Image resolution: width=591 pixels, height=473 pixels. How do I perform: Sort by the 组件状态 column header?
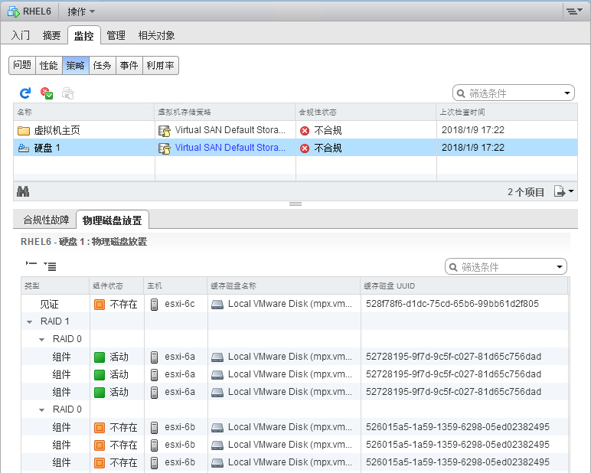117,285
